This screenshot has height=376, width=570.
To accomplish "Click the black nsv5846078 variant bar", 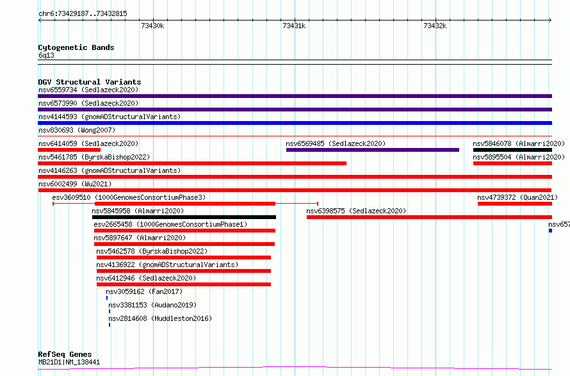I will [512, 150].
